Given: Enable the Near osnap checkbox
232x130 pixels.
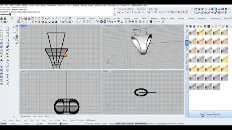Looking at the screenshot, I should click(8, 120).
